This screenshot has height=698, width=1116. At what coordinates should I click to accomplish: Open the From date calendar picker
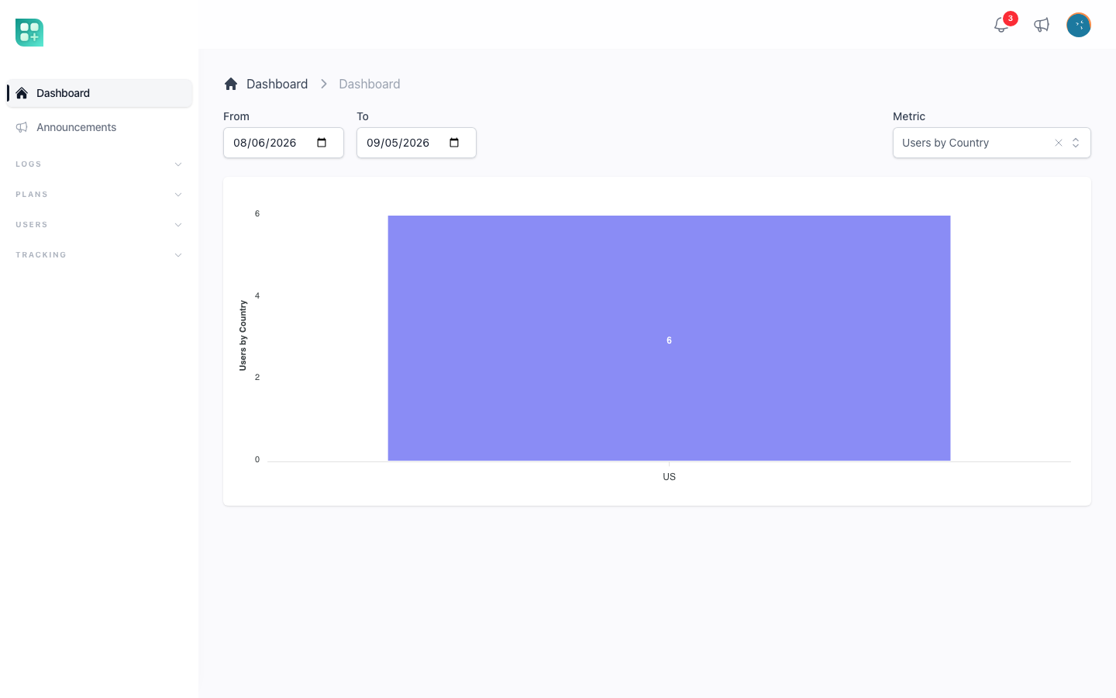point(322,143)
